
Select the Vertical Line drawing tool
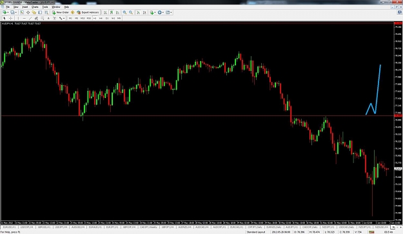point(18,18)
